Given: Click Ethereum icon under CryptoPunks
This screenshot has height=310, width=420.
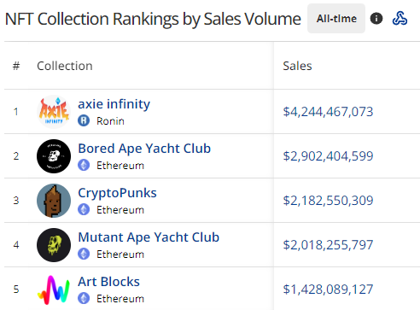Looking at the screenshot, I should click(x=84, y=209).
